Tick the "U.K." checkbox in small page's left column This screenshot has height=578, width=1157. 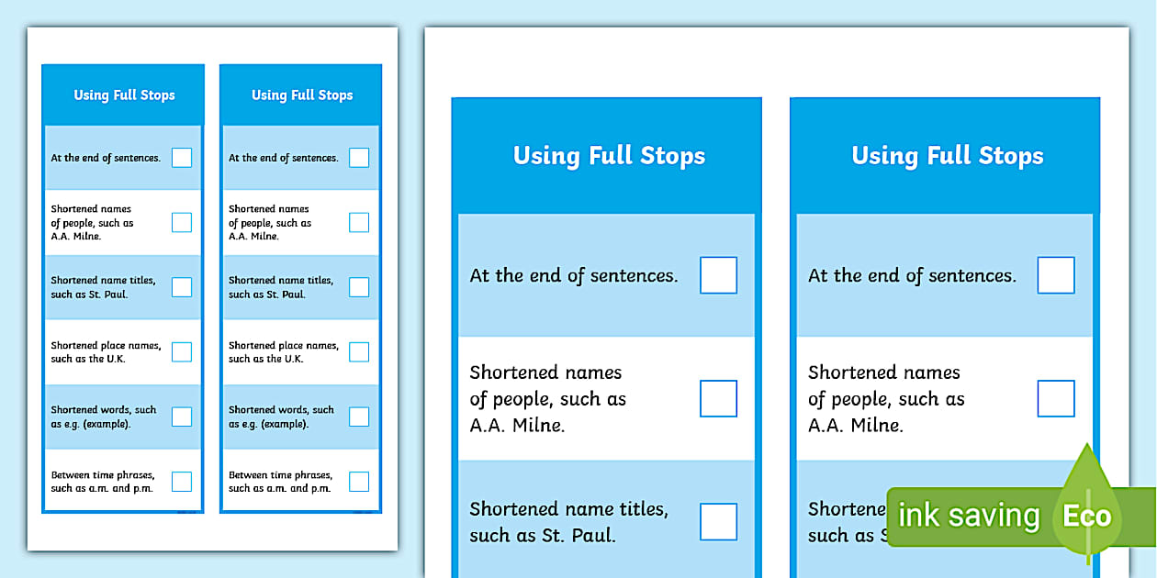(182, 352)
